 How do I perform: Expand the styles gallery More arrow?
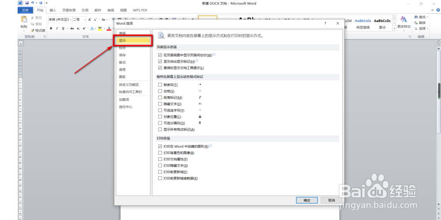pos(394,29)
